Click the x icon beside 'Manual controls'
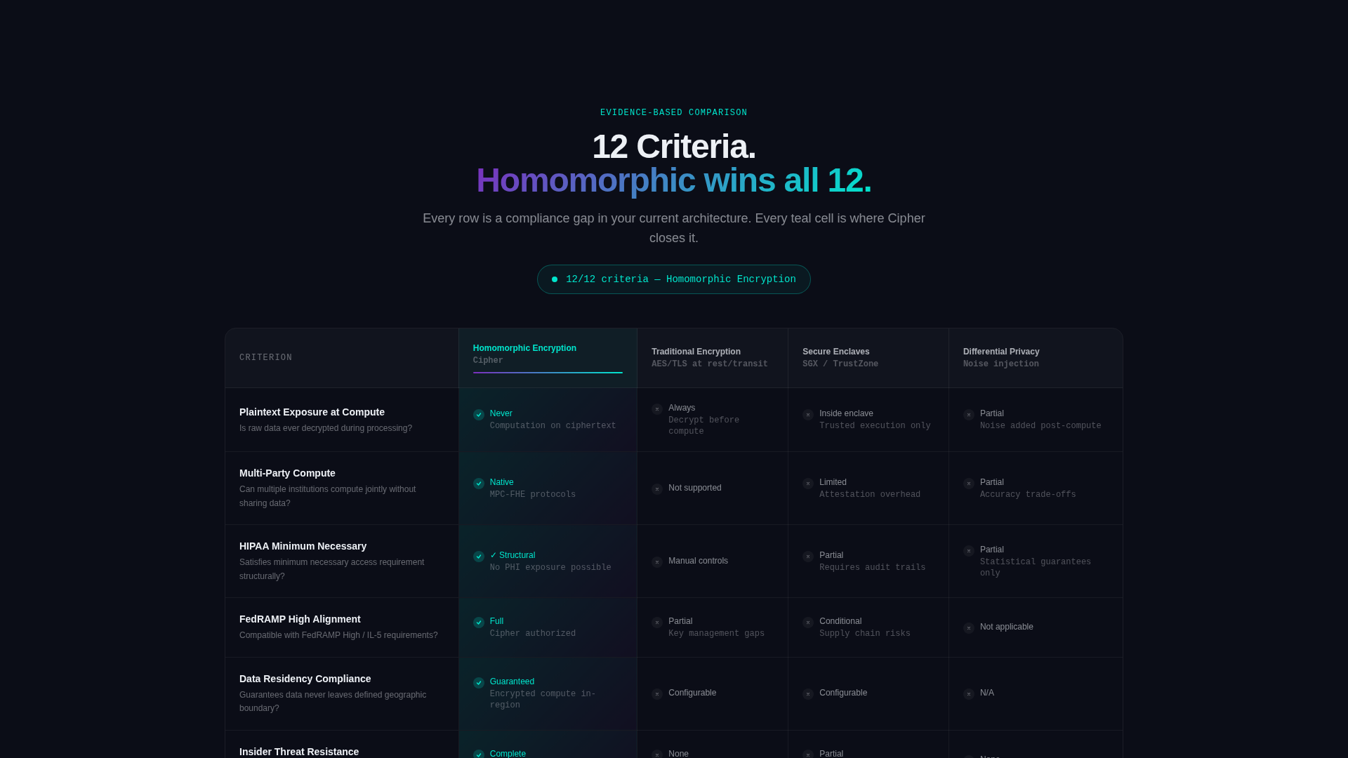 (x=657, y=562)
